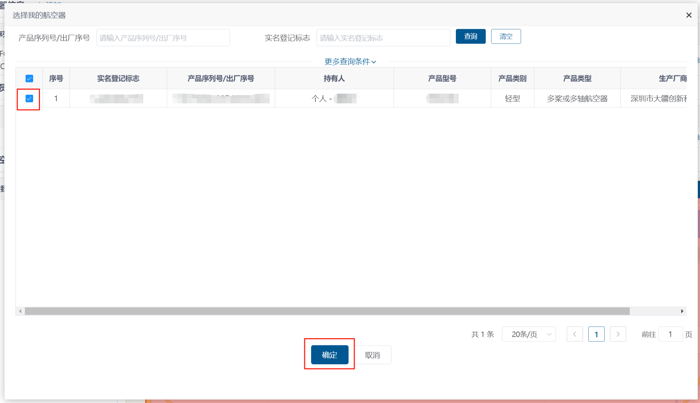700x403 pixels.
Task: Click the 产品型号 column header
Action: pos(442,79)
